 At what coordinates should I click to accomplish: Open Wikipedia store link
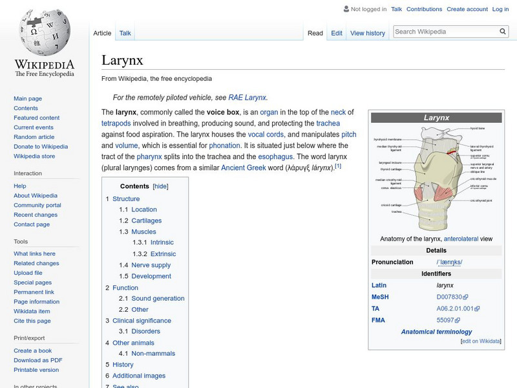pyautogui.click(x=34, y=156)
